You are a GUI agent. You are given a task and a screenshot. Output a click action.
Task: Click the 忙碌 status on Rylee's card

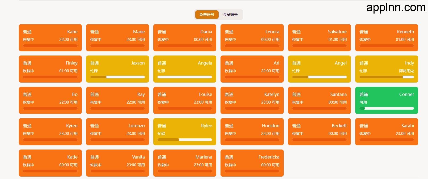click(x=161, y=134)
